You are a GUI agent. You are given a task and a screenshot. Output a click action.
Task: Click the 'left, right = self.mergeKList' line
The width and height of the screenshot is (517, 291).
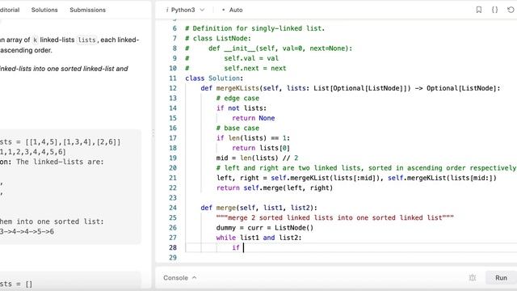click(x=356, y=178)
